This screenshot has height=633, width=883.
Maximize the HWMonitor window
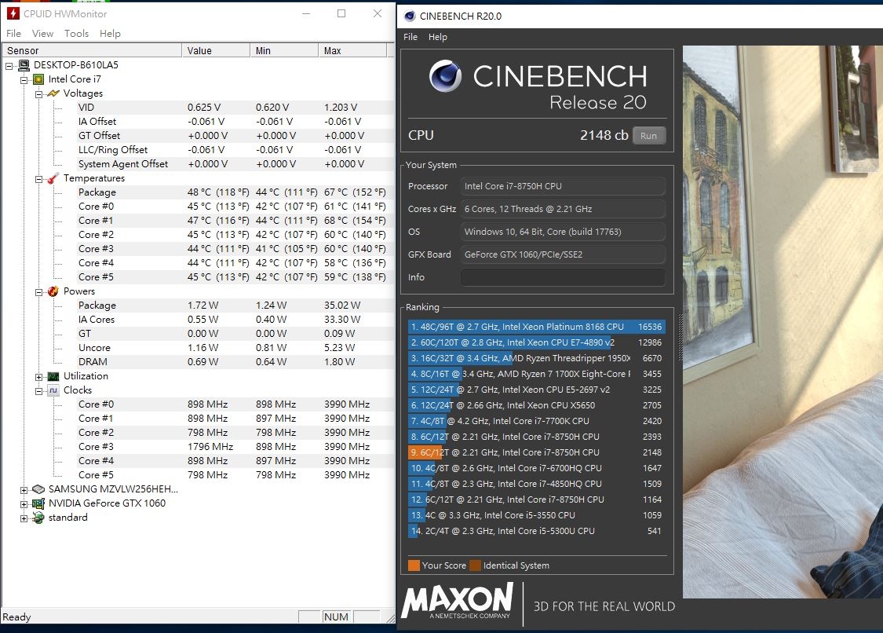341,13
